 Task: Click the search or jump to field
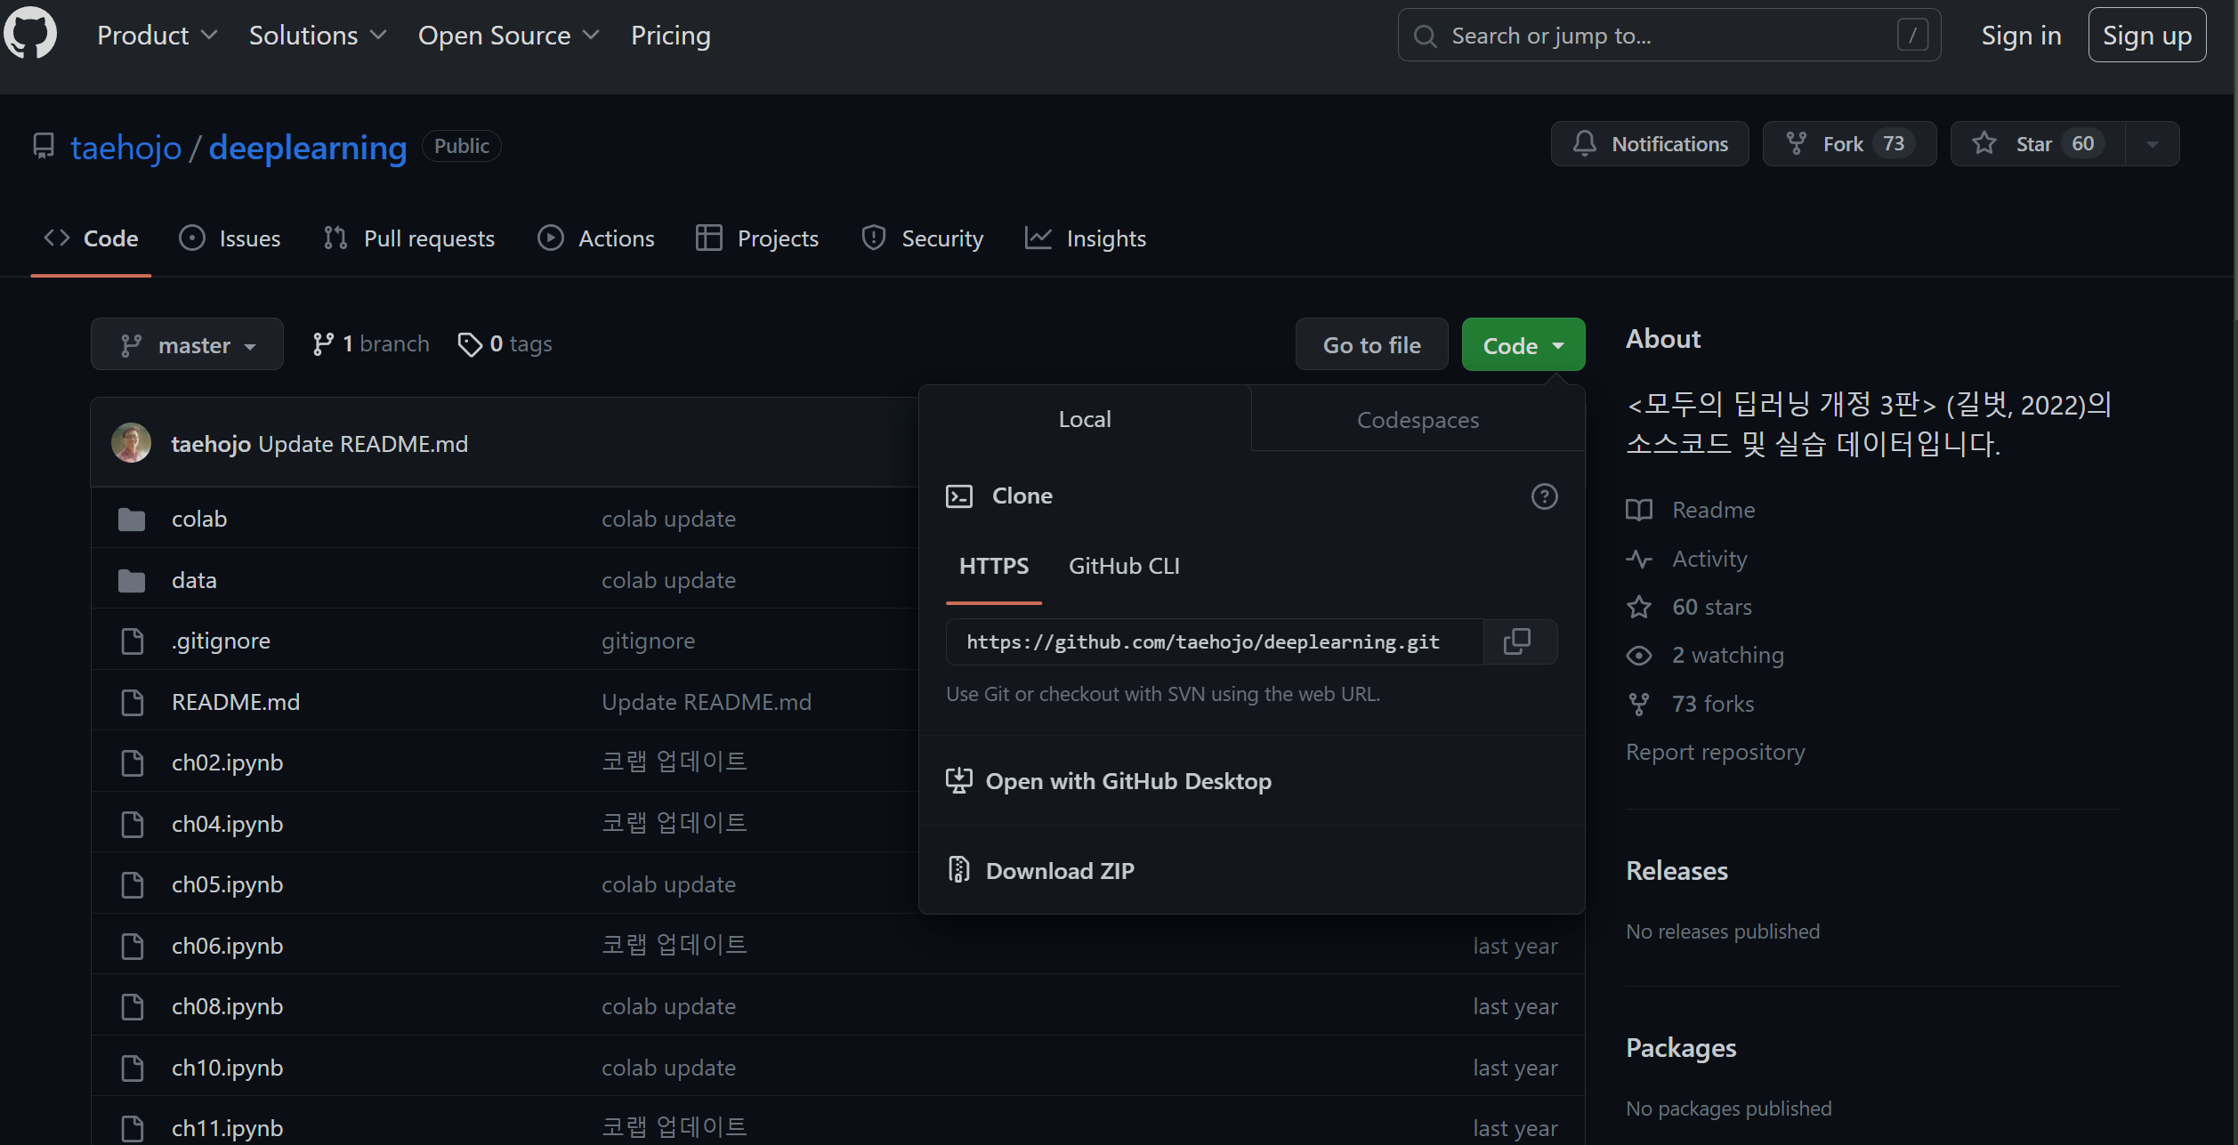1668,36
